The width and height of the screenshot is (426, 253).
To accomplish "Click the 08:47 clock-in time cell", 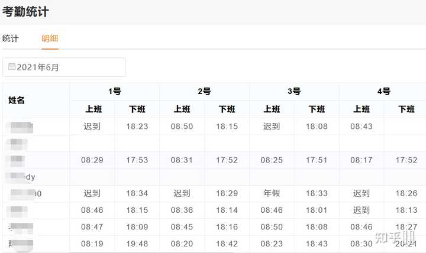I will point(92,227).
